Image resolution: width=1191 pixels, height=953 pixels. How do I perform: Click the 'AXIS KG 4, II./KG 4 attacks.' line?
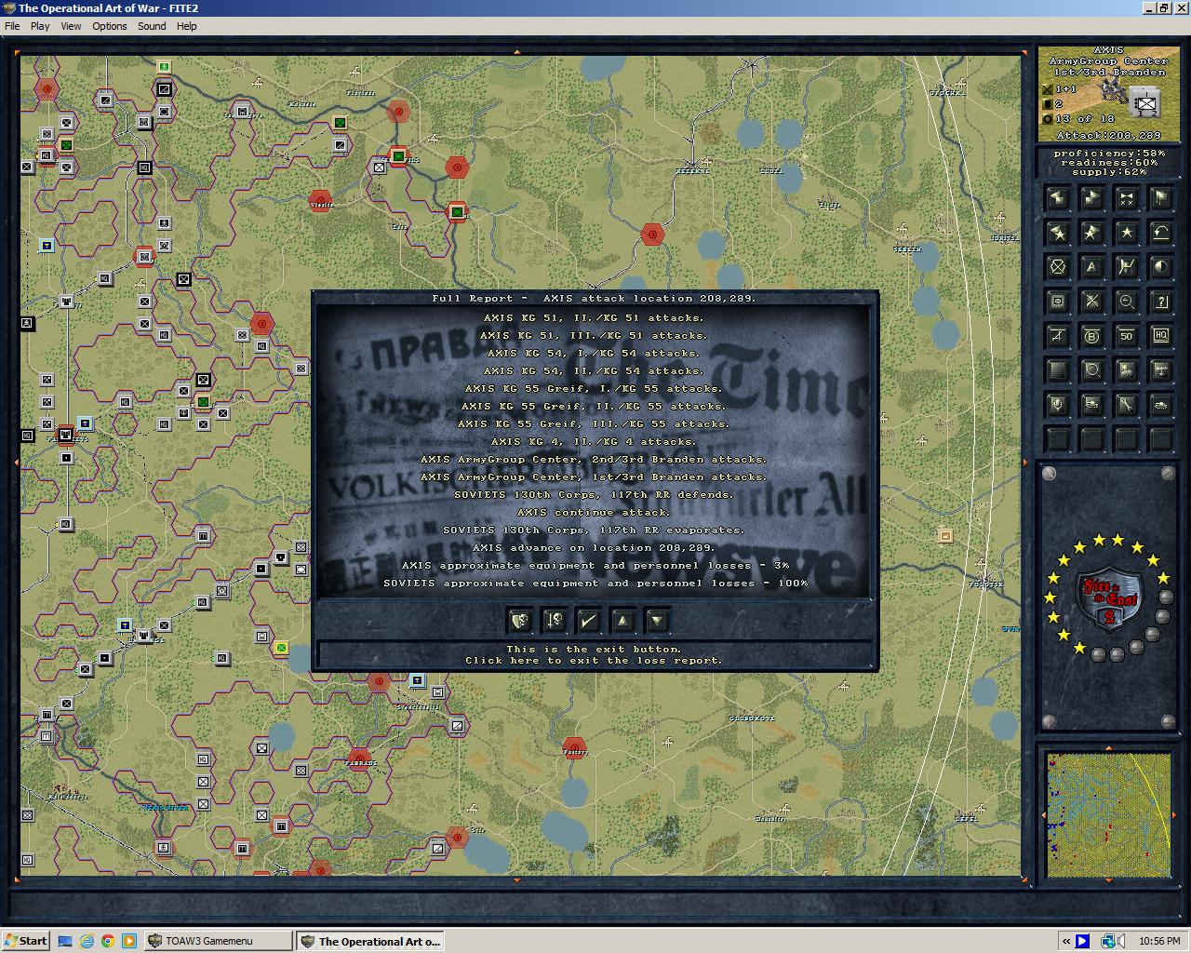pyautogui.click(x=594, y=442)
